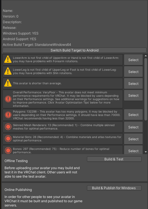The width and height of the screenshot is (148, 209).
Task: Click the shorter-than-average avatar warning icon
Action: [8, 83]
